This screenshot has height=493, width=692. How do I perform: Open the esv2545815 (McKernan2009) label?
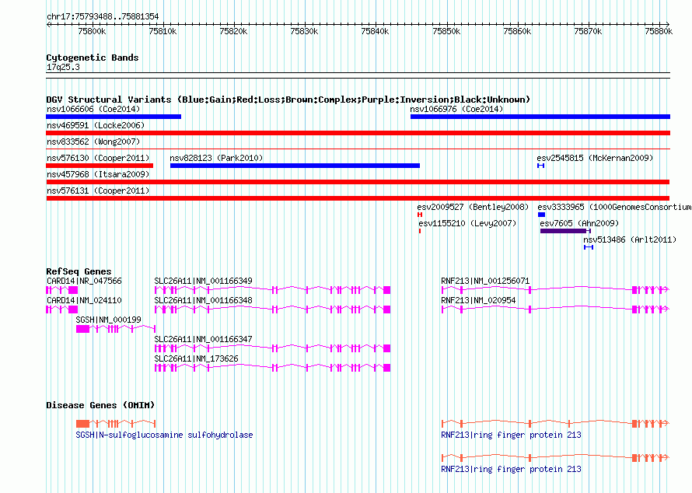click(x=595, y=158)
